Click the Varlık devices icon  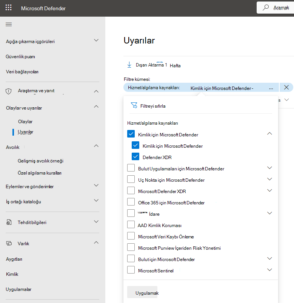(9, 243)
